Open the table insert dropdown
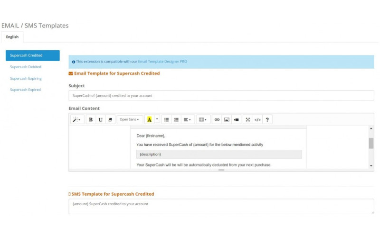This screenshot has height=237, width=380. coord(202,120)
